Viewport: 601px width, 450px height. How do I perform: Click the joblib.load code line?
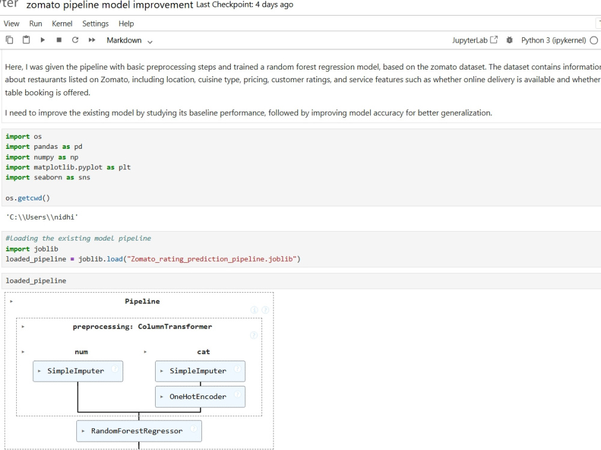coord(153,259)
